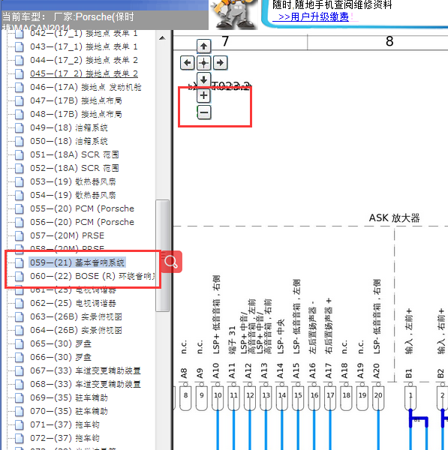
Task: Select underlined 045—(17_2) 接地点 表单 2
Action: coord(84,73)
